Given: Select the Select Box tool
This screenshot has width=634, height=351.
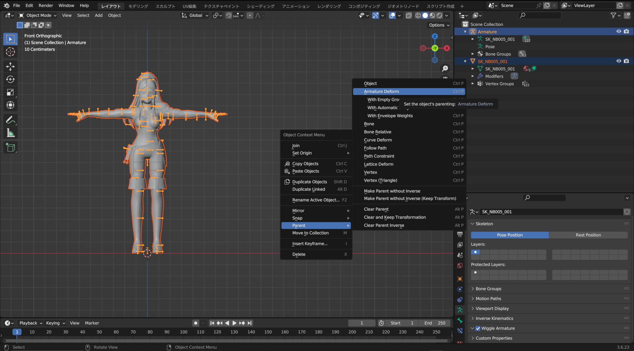Looking at the screenshot, I should click(x=10, y=39).
